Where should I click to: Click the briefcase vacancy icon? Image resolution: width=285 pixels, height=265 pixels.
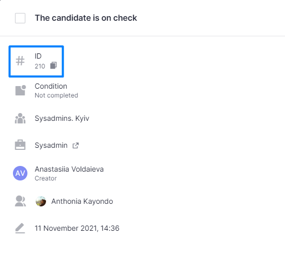tap(20, 145)
